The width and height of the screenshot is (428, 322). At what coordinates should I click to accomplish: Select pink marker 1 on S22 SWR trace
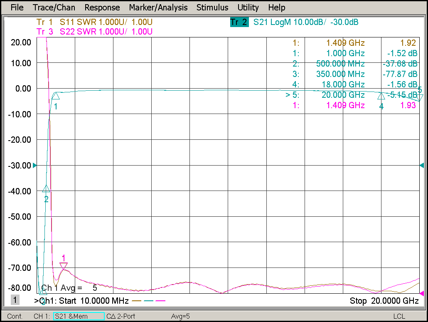coord(63,265)
